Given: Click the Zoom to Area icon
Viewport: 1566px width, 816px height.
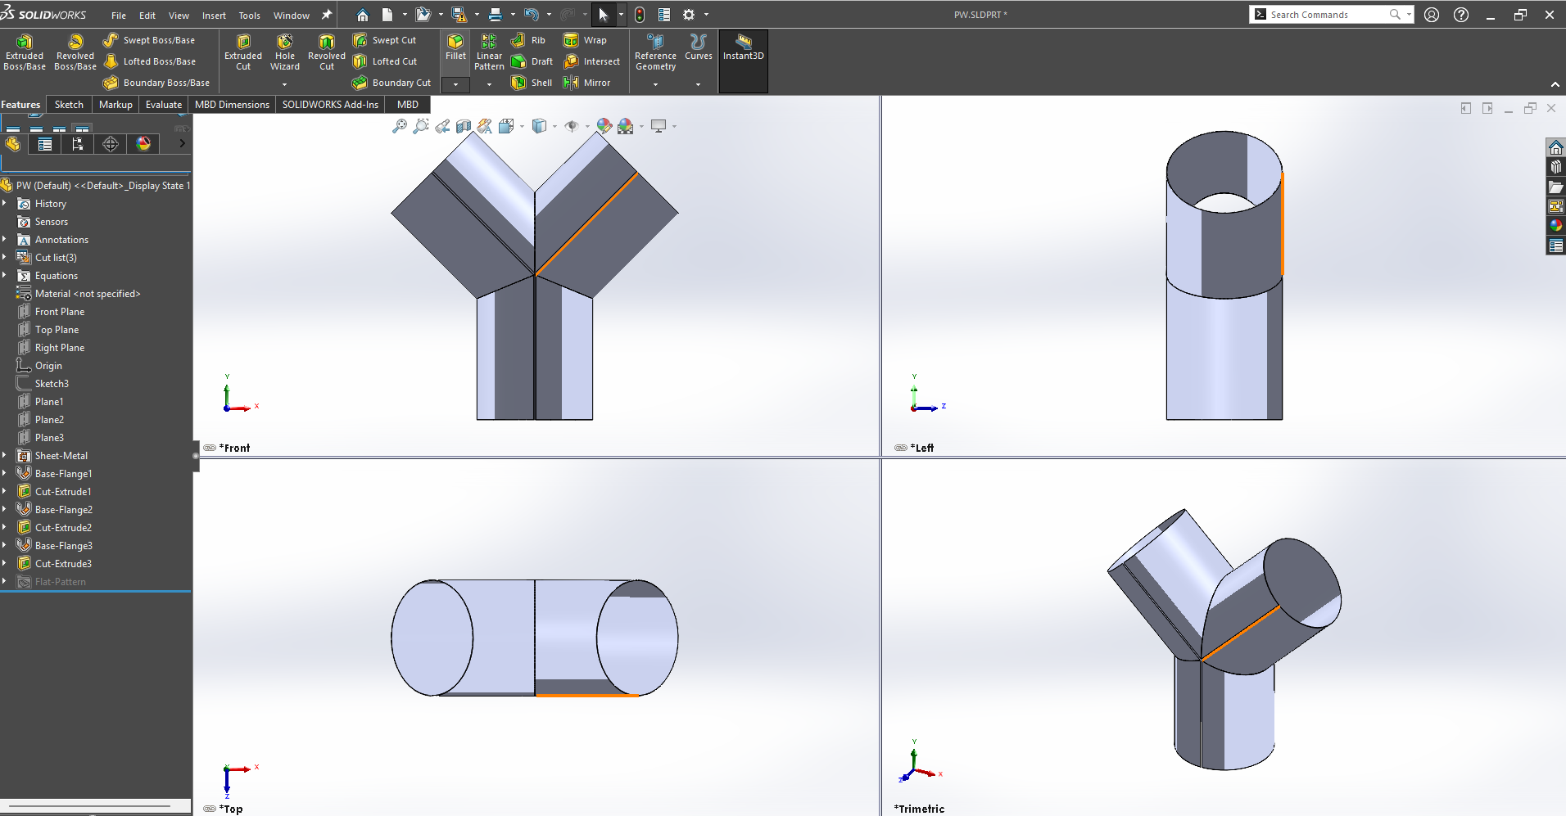Looking at the screenshot, I should pyautogui.click(x=421, y=126).
